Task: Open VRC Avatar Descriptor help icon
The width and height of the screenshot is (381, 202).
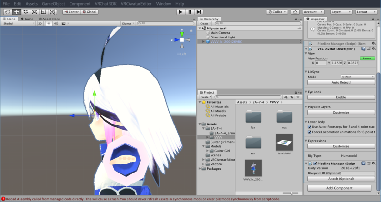Action: (363, 49)
